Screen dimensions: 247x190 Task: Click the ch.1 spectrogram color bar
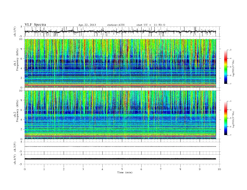click(225, 67)
